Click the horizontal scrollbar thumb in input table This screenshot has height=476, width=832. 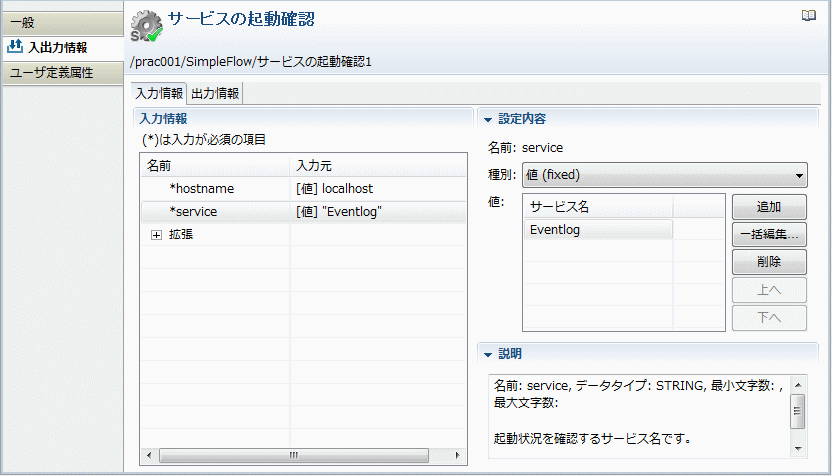click(294, 455)
